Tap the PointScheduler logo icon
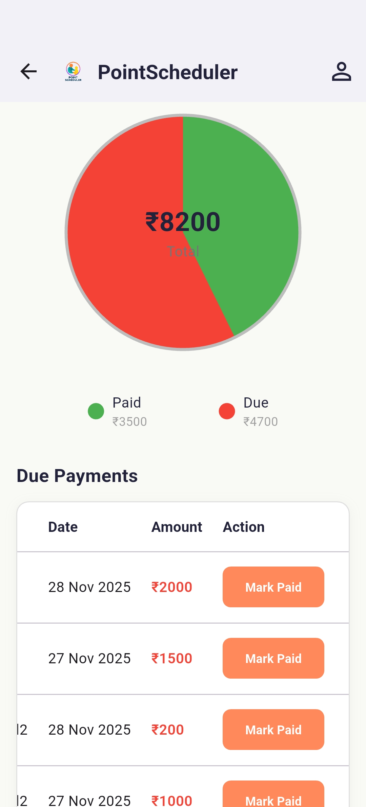This screenshot has width=366, height=807. pyautogui.click(x=73, y=72)
